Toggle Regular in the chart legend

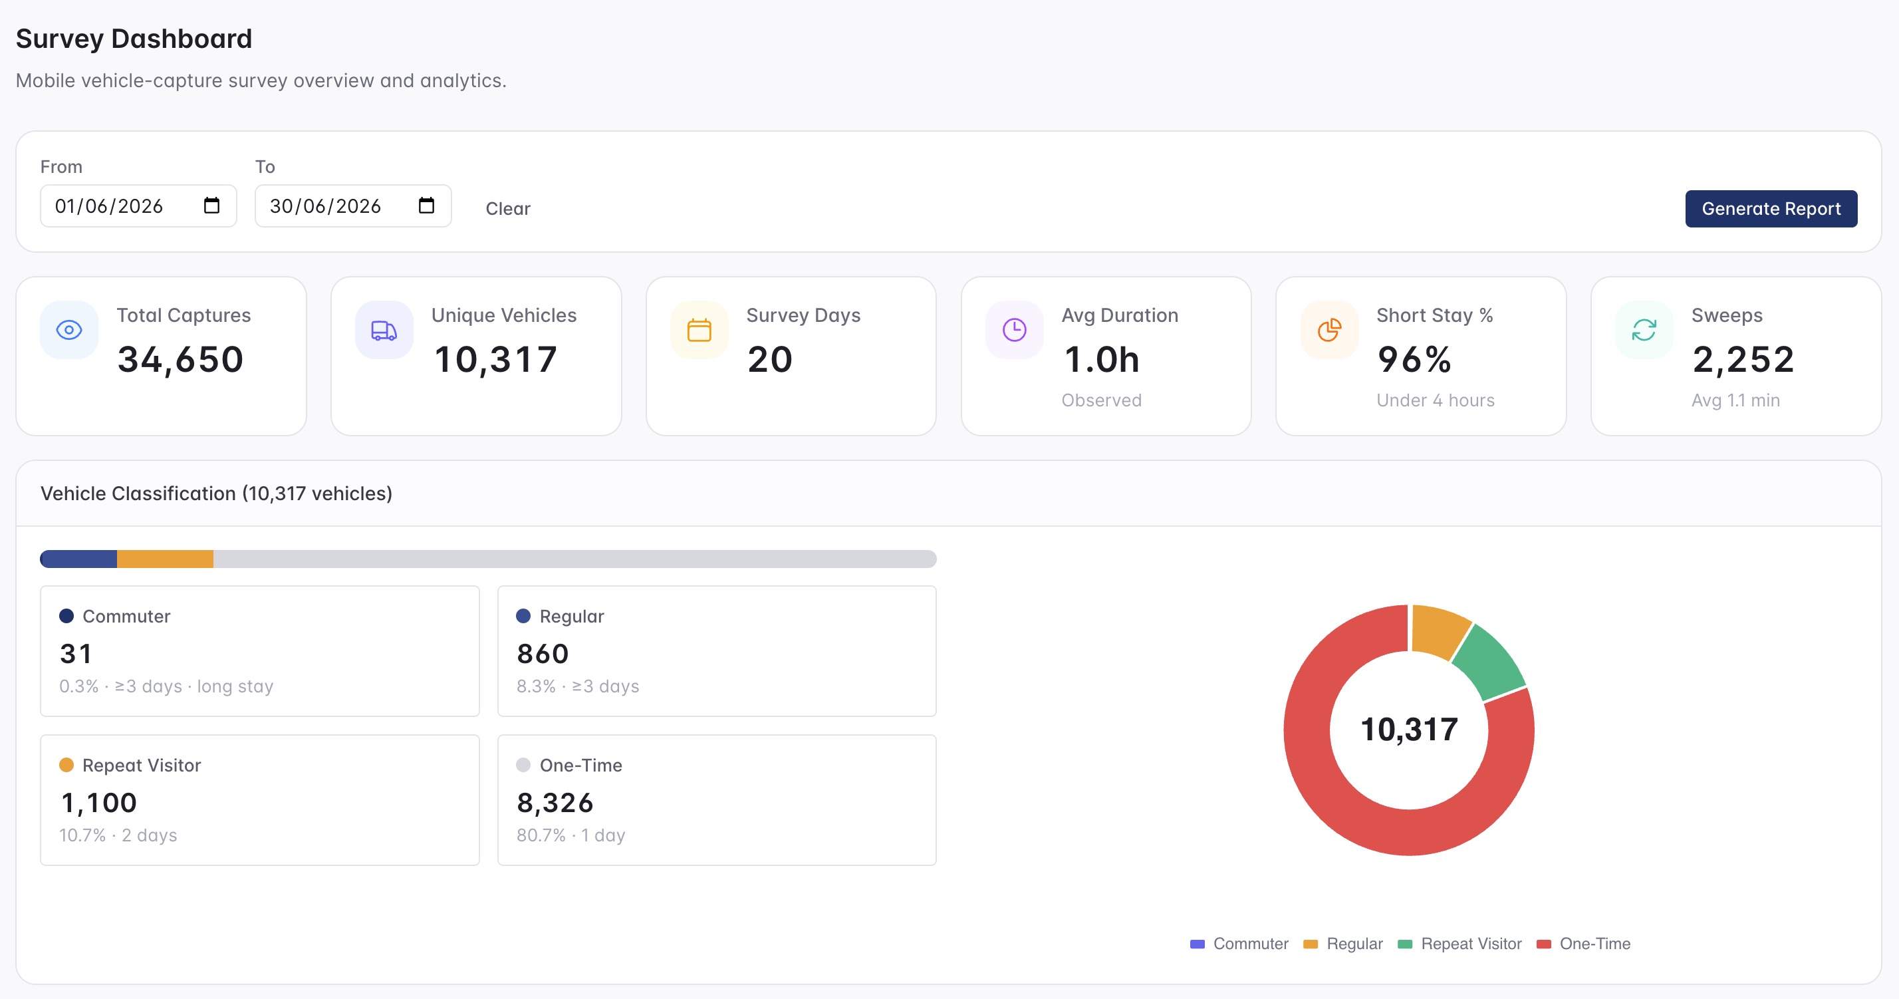[1342, 944]
